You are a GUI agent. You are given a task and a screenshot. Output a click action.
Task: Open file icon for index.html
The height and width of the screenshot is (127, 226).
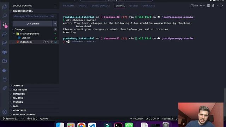pos(44,42)
